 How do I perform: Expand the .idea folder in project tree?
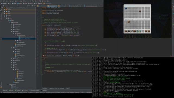[5, 11]
